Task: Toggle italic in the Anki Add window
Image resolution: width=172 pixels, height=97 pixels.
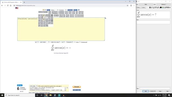Action: (152, 8)
